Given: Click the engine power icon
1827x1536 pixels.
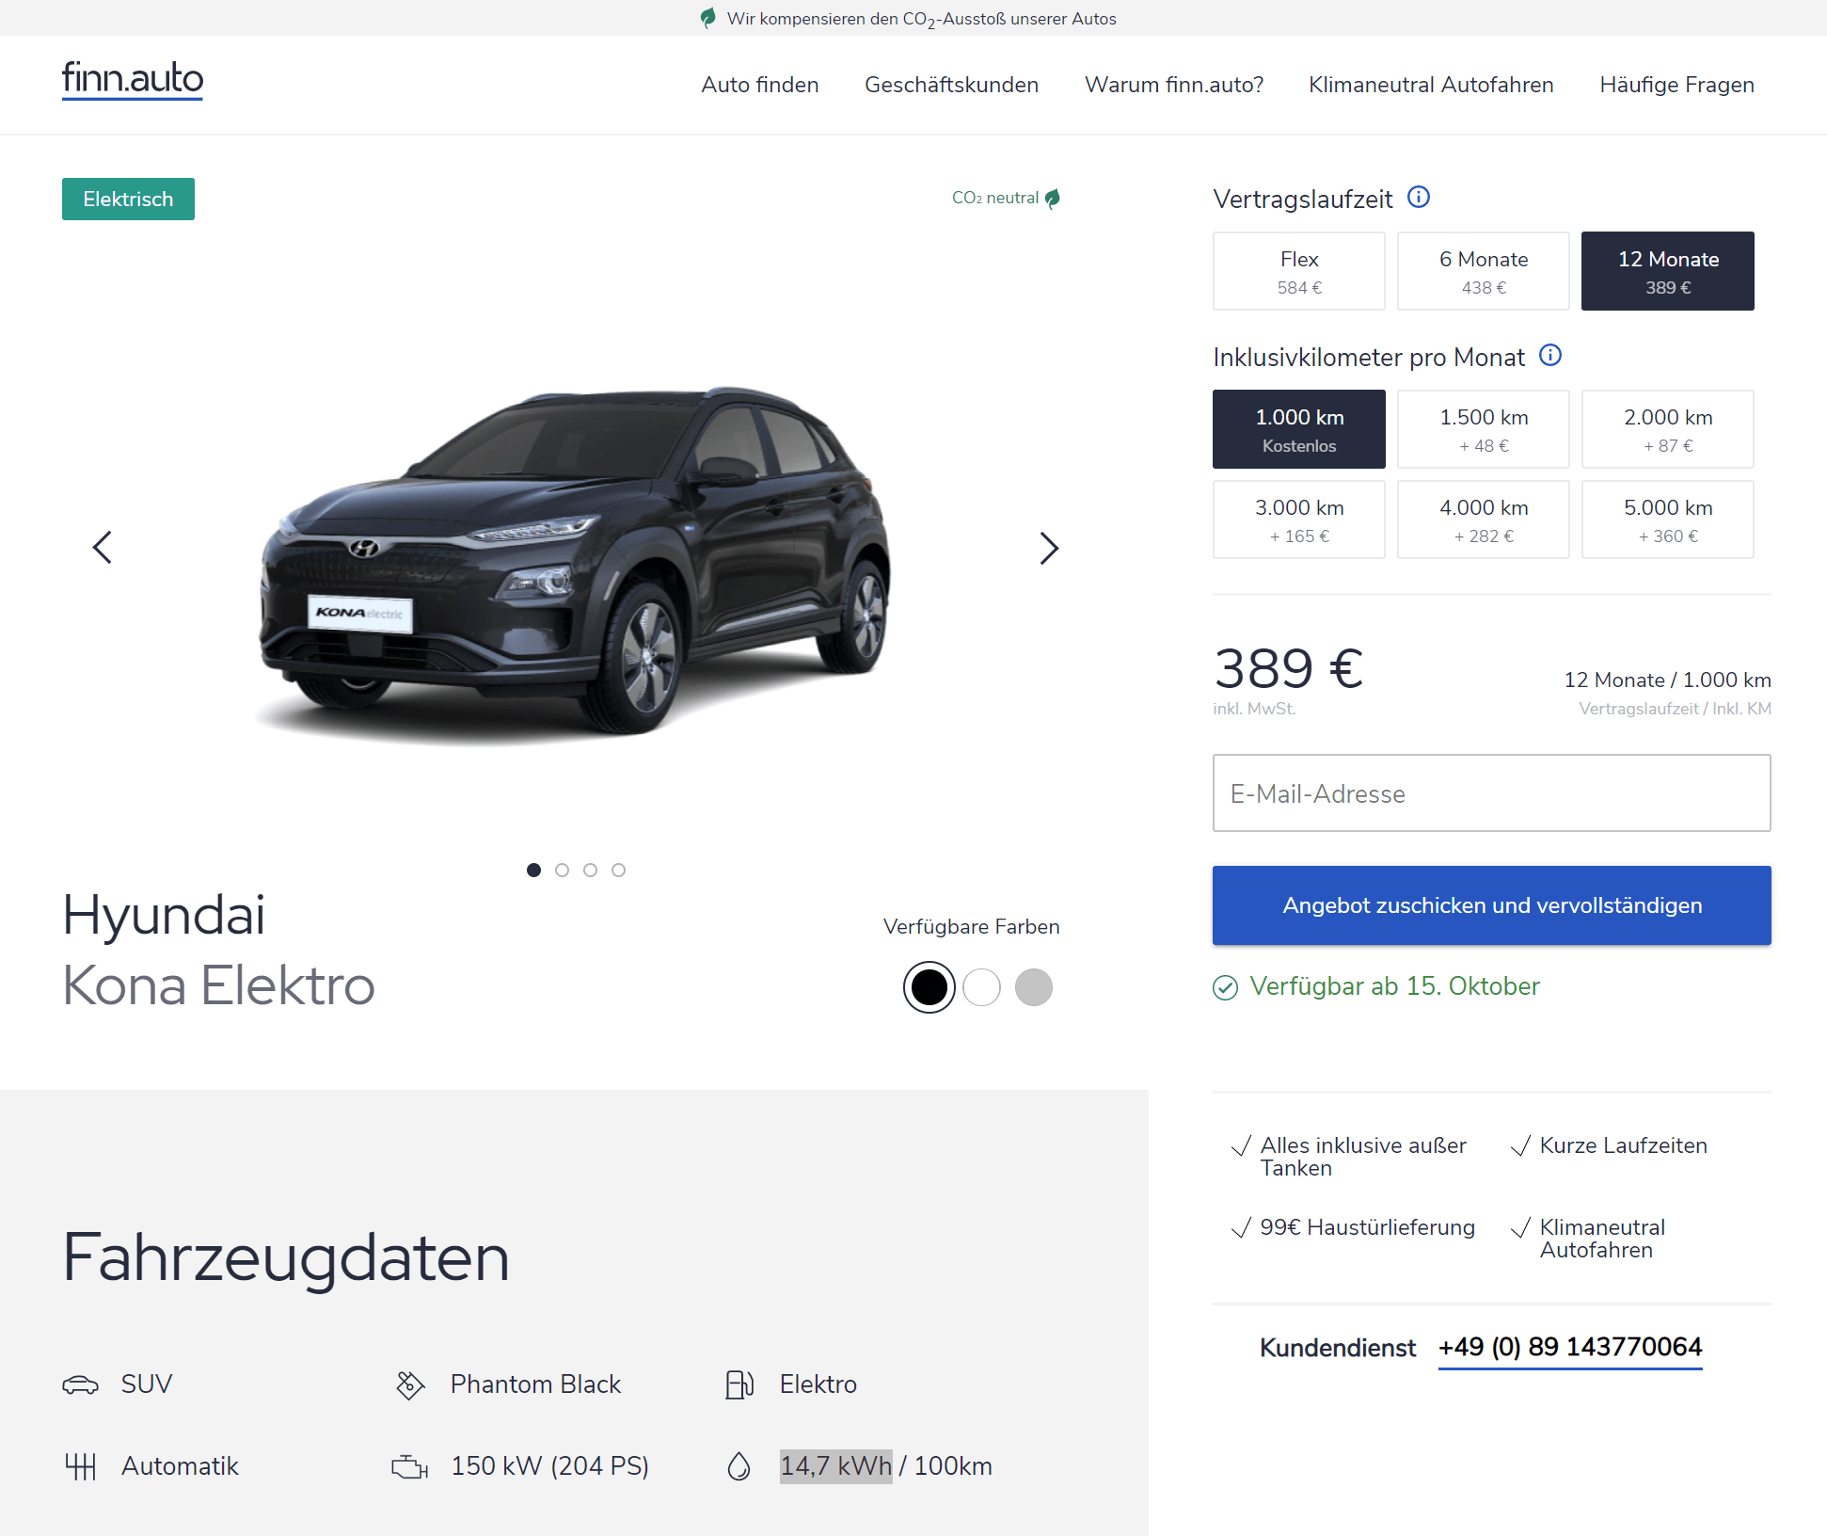Looking at the screenshot, I should pyautogui.click(x=410, y=1466).
